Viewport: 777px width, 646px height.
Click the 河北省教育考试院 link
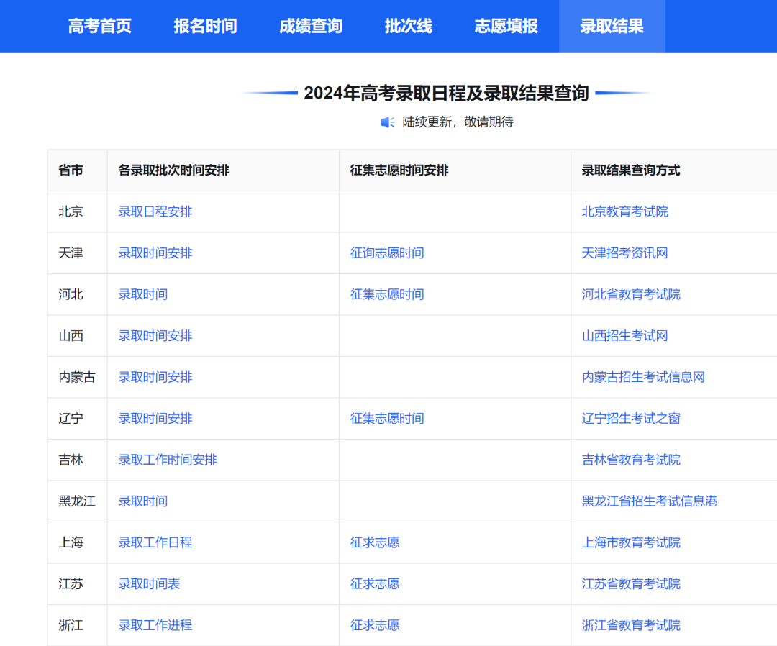(630, 294)
